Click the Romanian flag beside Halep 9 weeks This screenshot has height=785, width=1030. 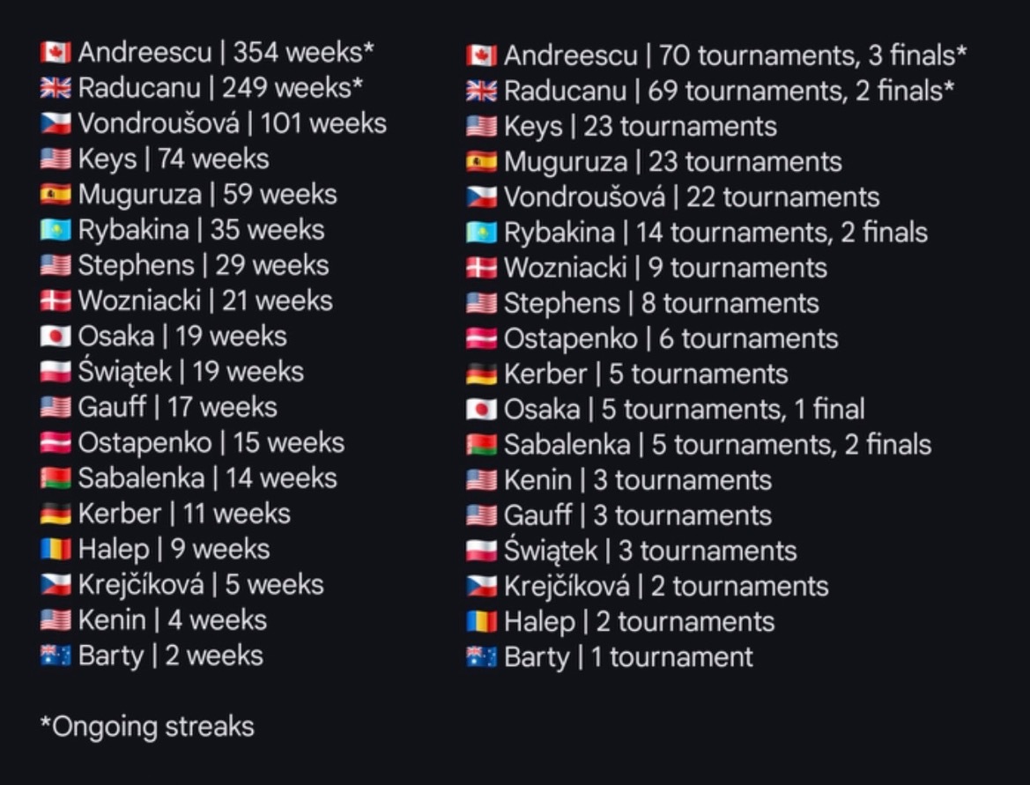(56, 549)
